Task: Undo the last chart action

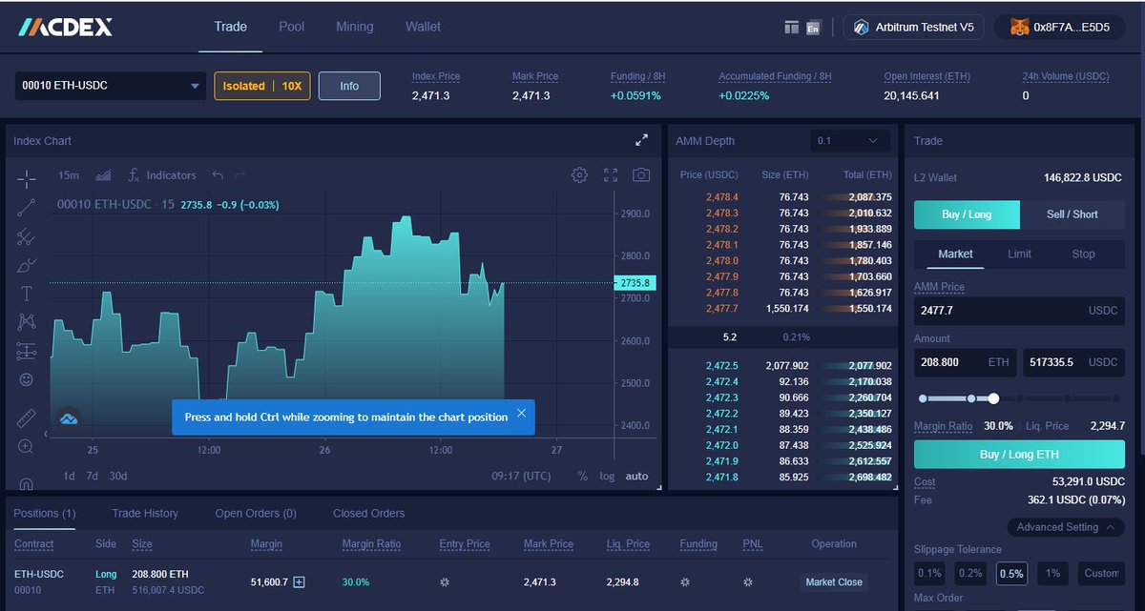Action: pos(218,175)
